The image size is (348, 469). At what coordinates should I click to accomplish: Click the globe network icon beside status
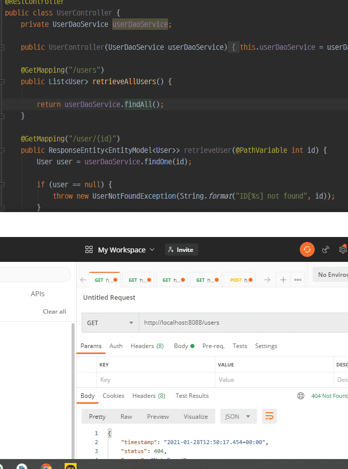coord(300,396)
